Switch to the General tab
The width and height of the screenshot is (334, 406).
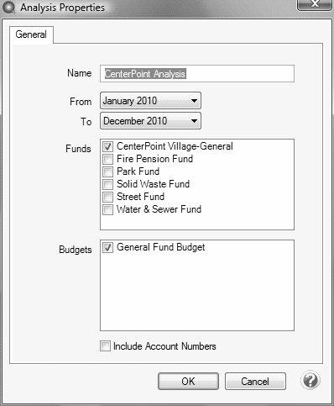pyautogui.click(x=31, y=34)
